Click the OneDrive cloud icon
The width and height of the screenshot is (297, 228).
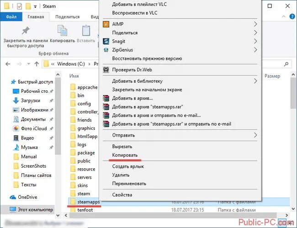[13, 197]
